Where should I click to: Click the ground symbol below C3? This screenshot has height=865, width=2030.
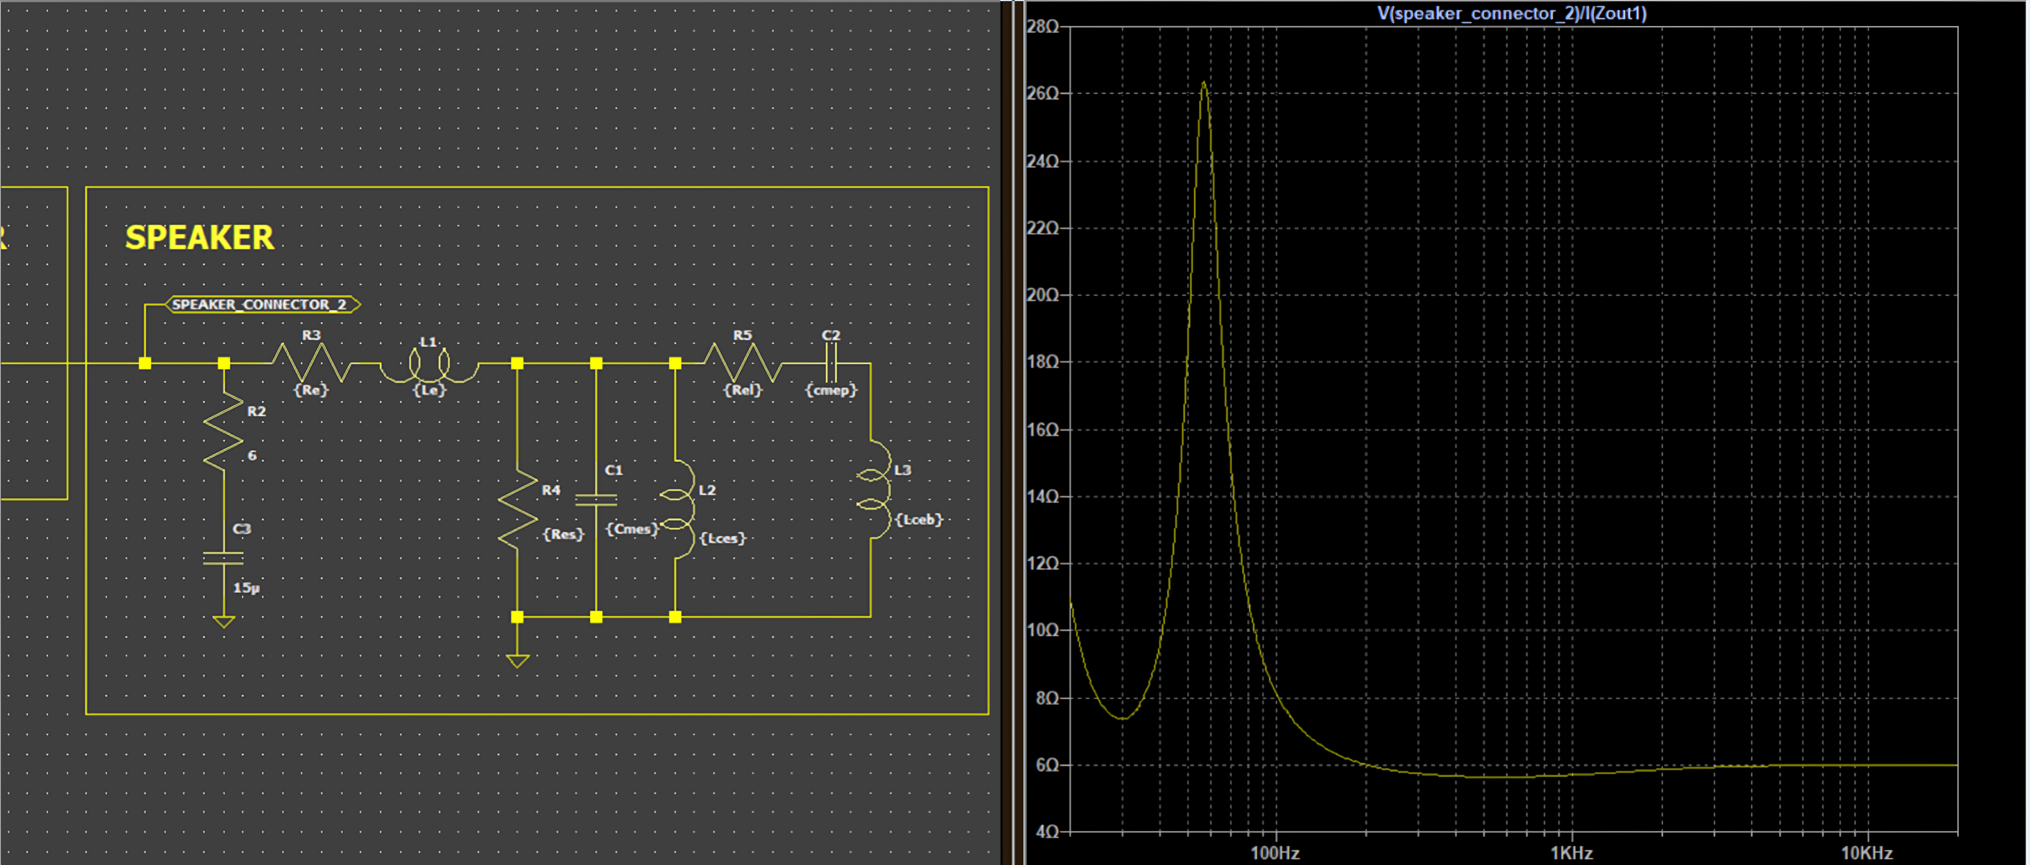tap(224, 622)
